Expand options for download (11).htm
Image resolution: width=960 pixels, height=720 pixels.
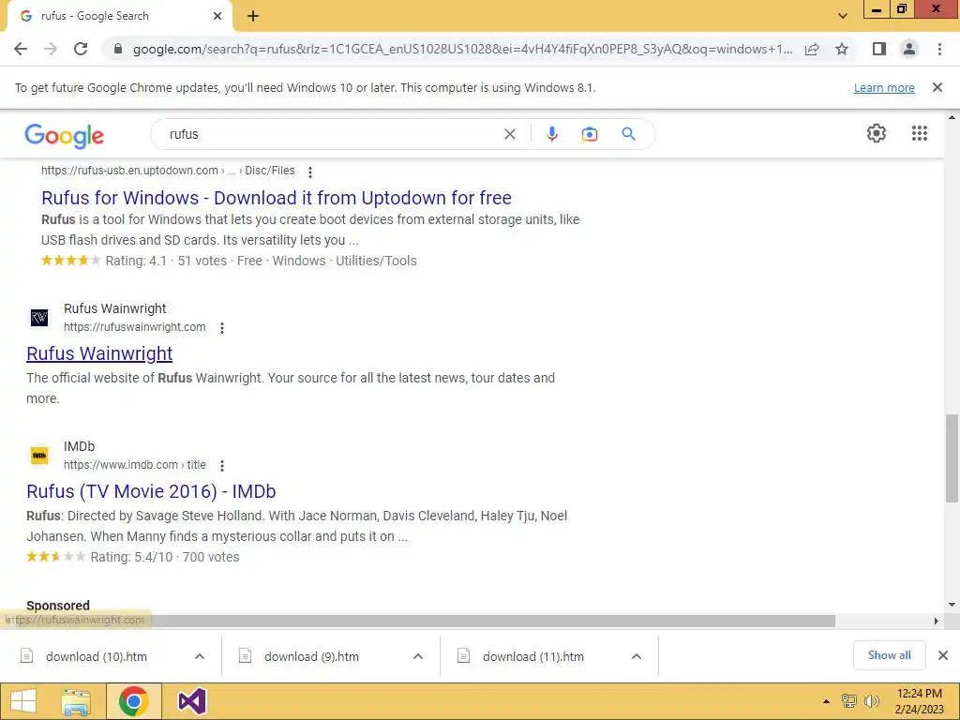[637, 656]
